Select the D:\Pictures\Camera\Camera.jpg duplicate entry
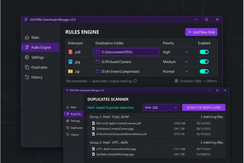 coord(156,129)
